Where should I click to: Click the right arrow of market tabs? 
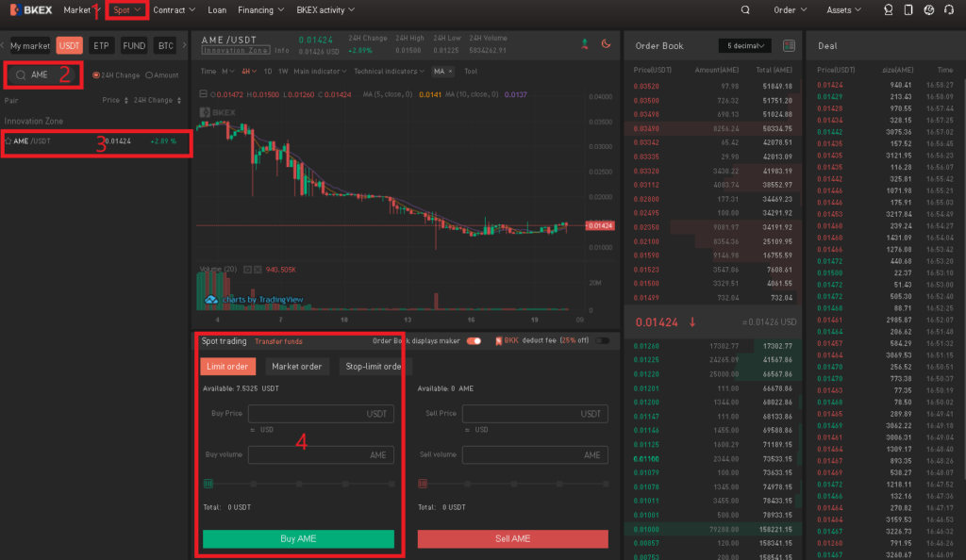pos(184,45)
